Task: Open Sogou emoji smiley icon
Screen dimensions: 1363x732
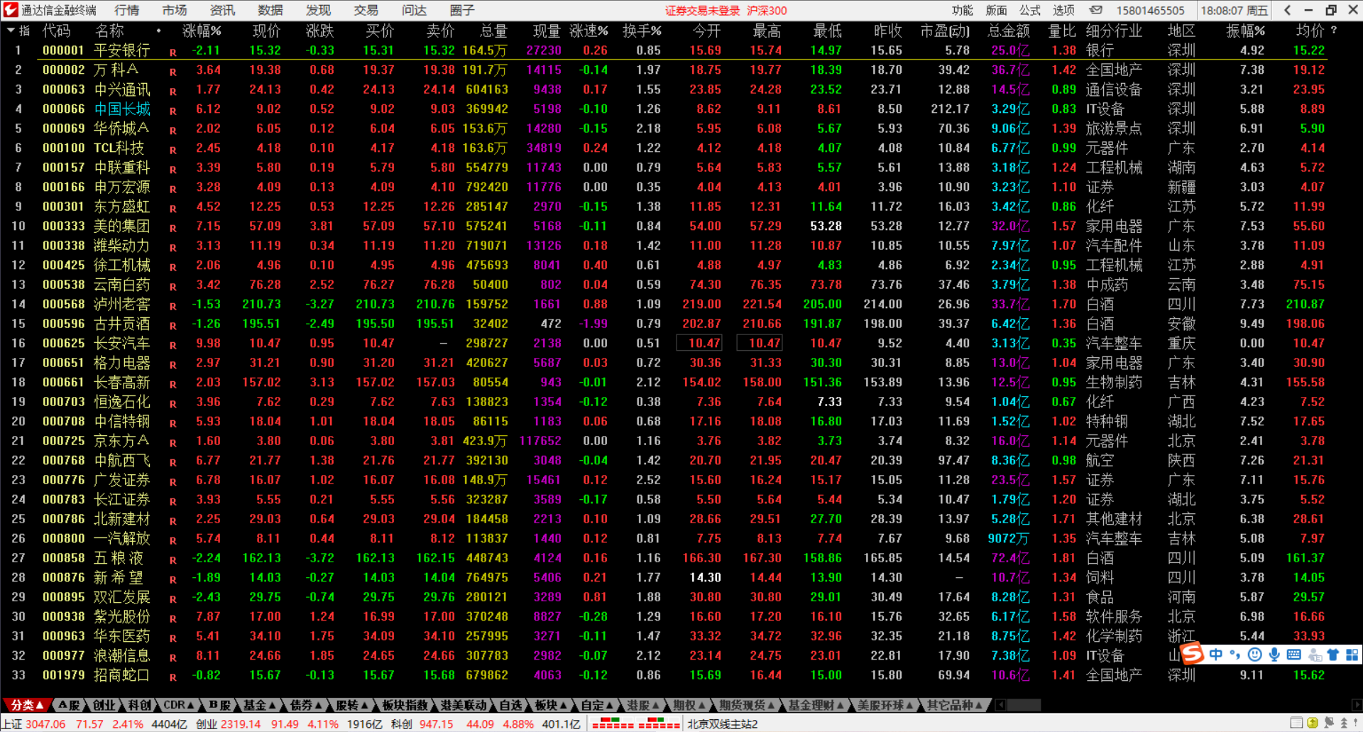Action: click(1255, 654)
